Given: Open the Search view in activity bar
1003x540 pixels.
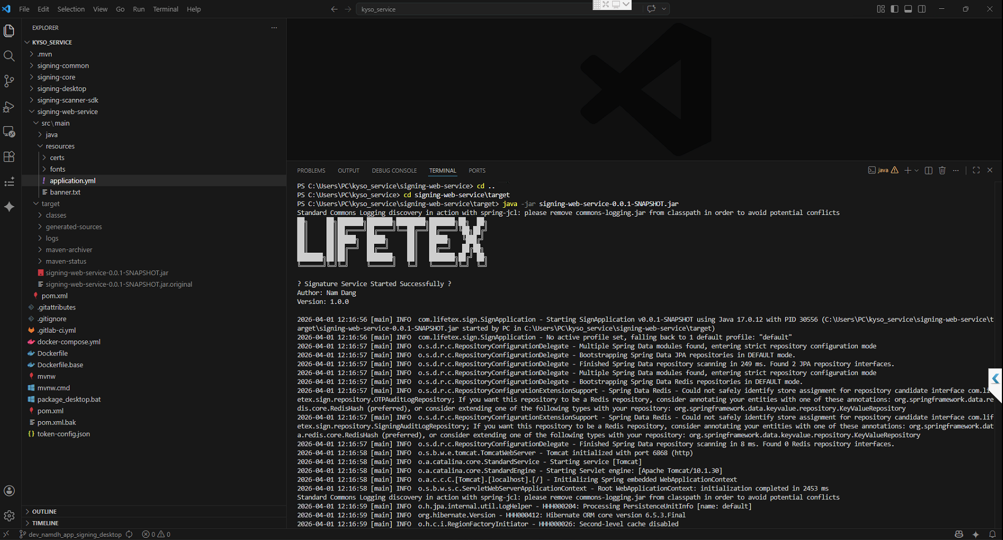Looking at the screenshot, I should 9,56.
